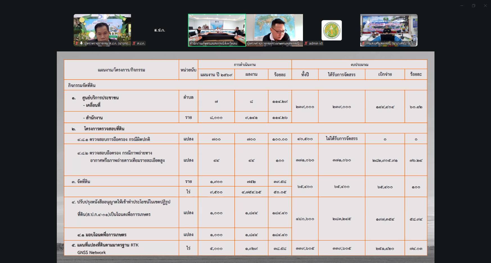Click the ๑๑๔.๒๙ percentage cell
Image resolution: width=491 pixels, height=263 pixels.
point(280,101)
